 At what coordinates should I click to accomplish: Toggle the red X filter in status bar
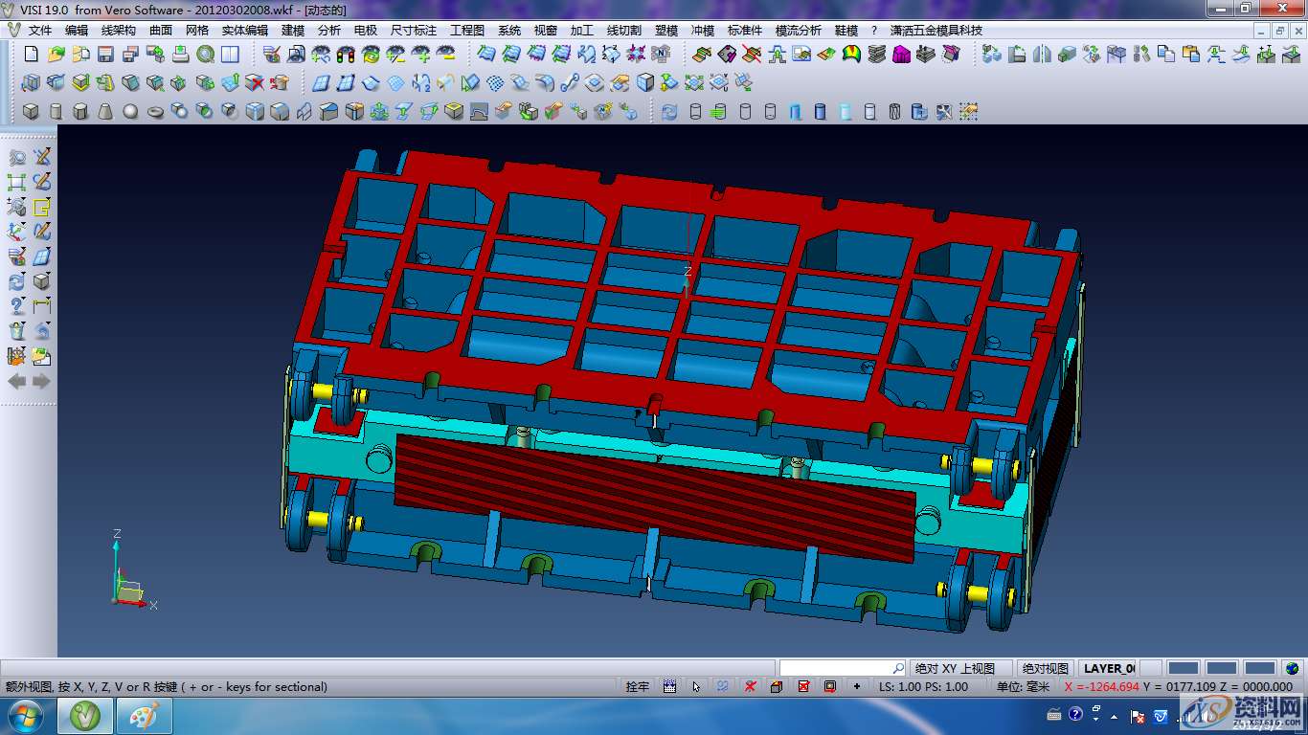(751, 686)
